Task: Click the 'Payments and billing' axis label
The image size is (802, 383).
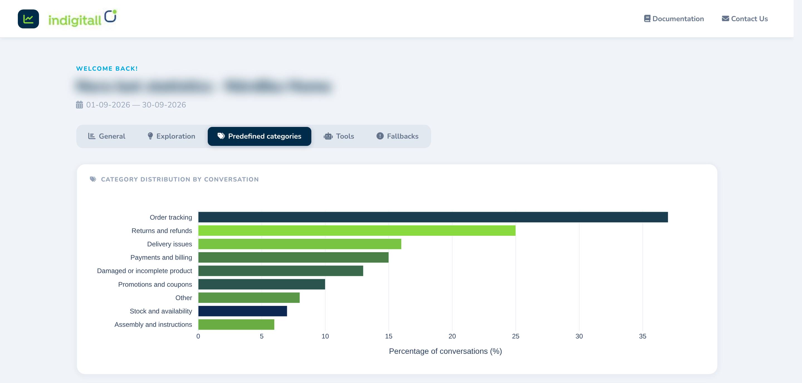Action: pos(161,258)
